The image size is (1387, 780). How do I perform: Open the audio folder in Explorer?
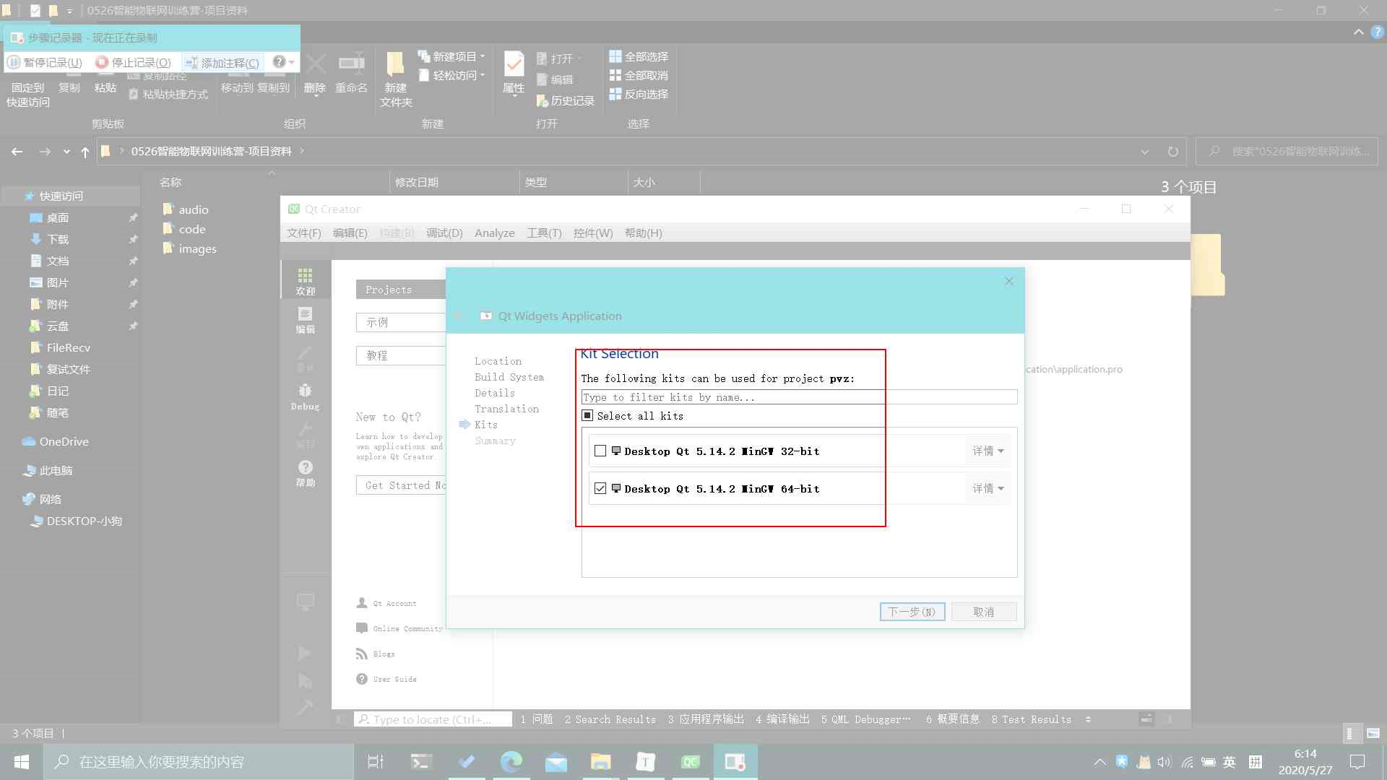186,209
